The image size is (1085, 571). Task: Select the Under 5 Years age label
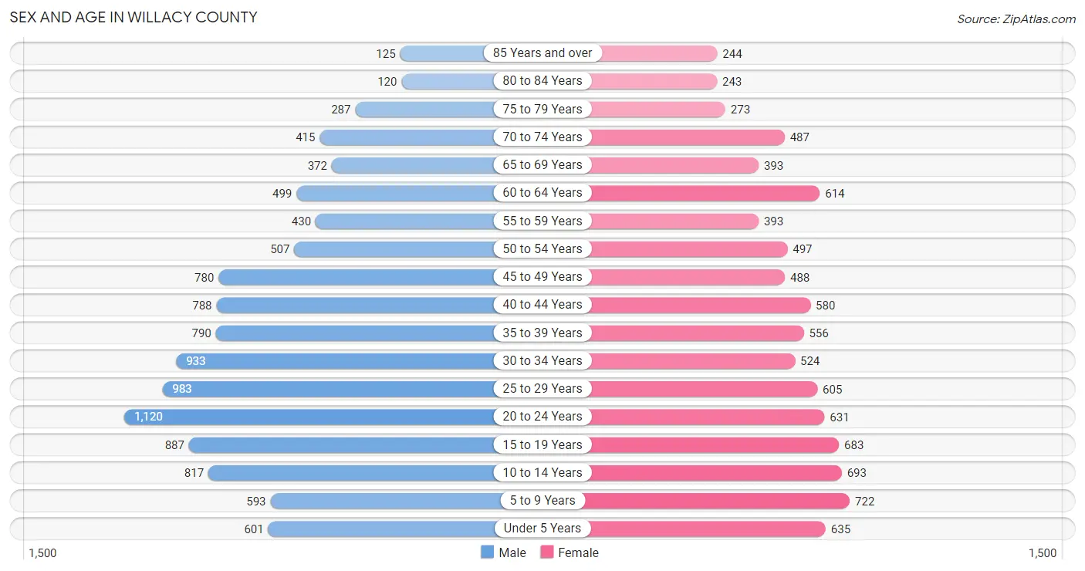click(x=542, y=529)
